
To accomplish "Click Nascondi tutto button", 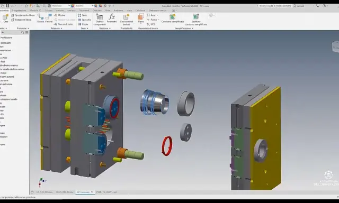I will (x=63, y=24).
